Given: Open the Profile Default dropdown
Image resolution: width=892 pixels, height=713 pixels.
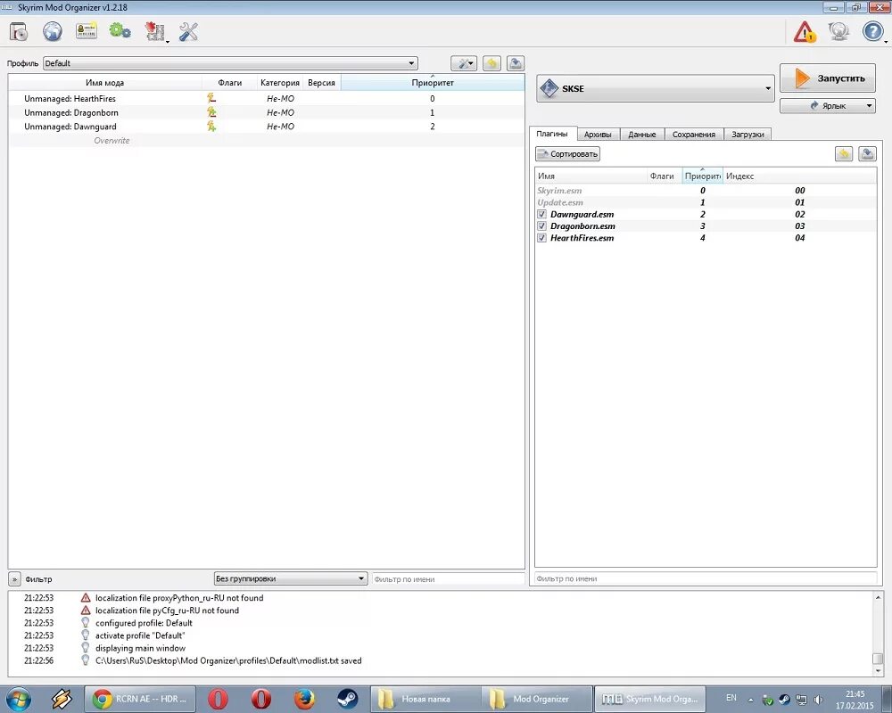Looking at the screenshot, I should [x=230, y=63].
